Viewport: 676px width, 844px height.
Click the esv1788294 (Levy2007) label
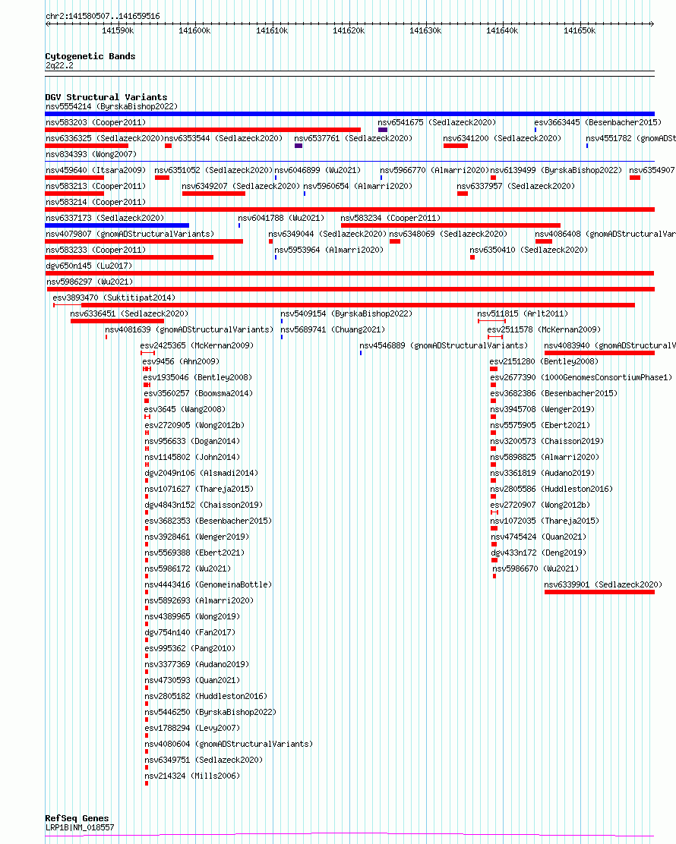(x=192, y=729)
